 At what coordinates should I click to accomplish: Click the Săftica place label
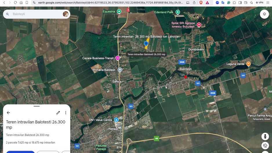(x=117, y=82)
